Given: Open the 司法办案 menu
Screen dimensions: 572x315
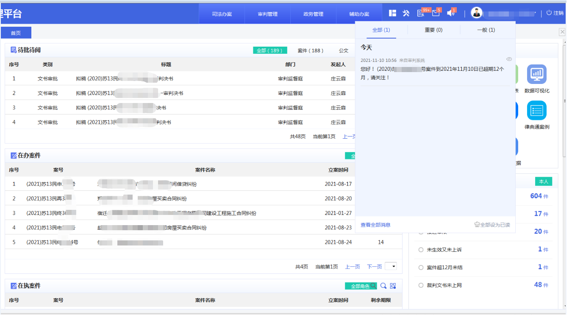Looking at the screenshot, I should pos(222,14).
